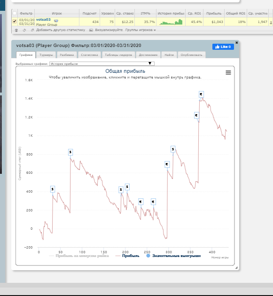The image size is (273, 296).
Task: Uncheck the votsa03 row checkbox
Action: tap(15, 21)
